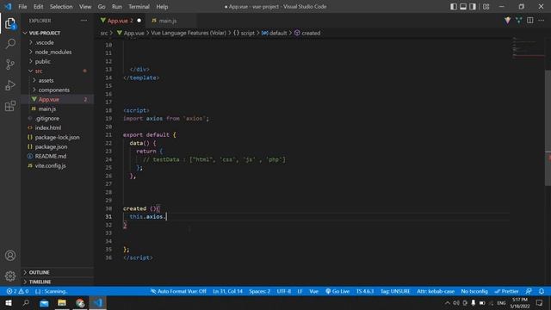Open the customize layout icon
551x310 pixels.
[486, 7]
